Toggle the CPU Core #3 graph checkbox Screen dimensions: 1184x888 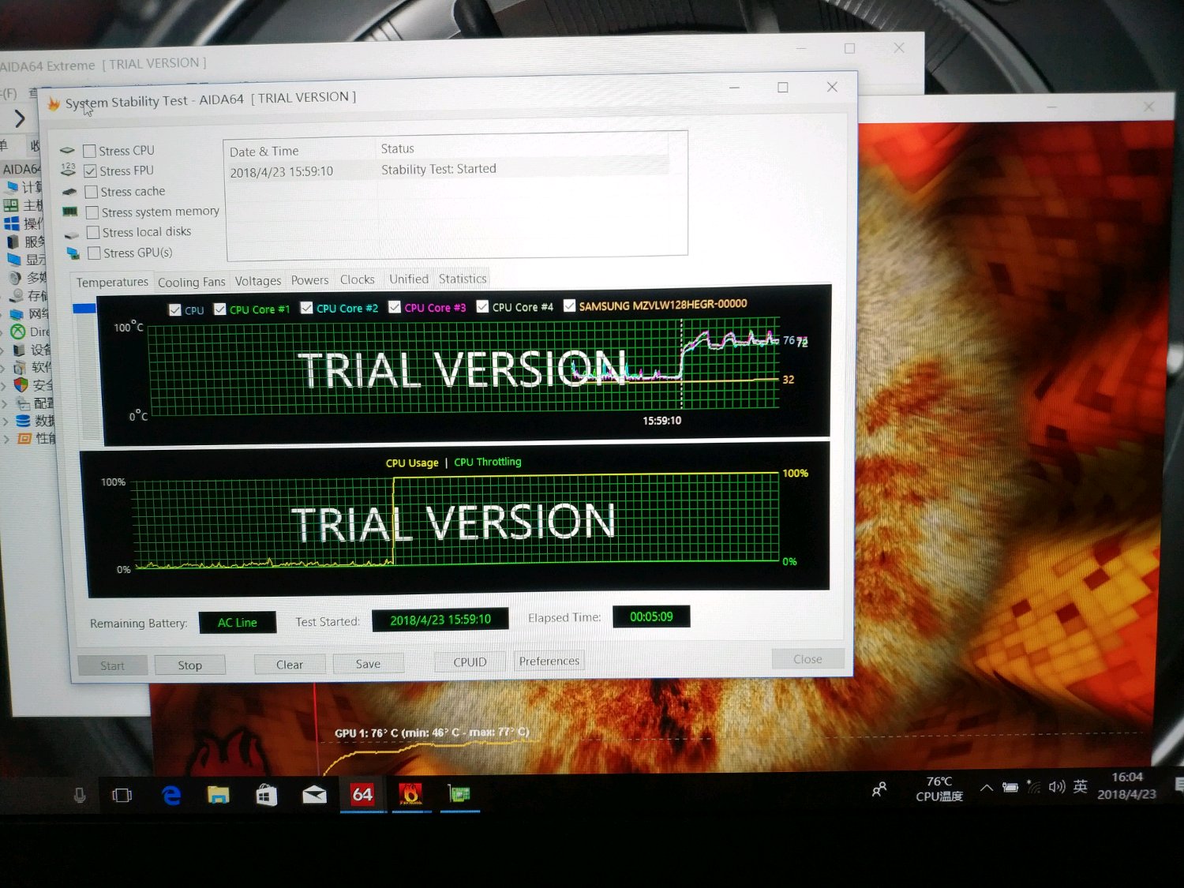395,308
